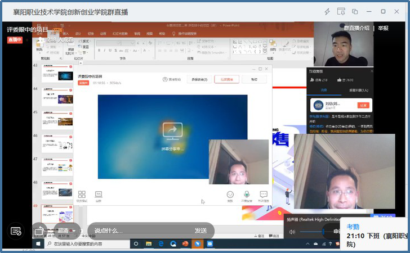Click orange 结束 button on 刘总 card
Screen dimensions: 410x253
363,105
